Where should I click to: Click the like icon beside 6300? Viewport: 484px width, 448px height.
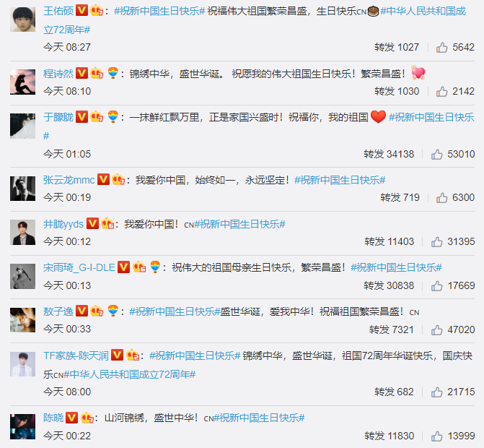pyautogui.click(x=441, y=197)
